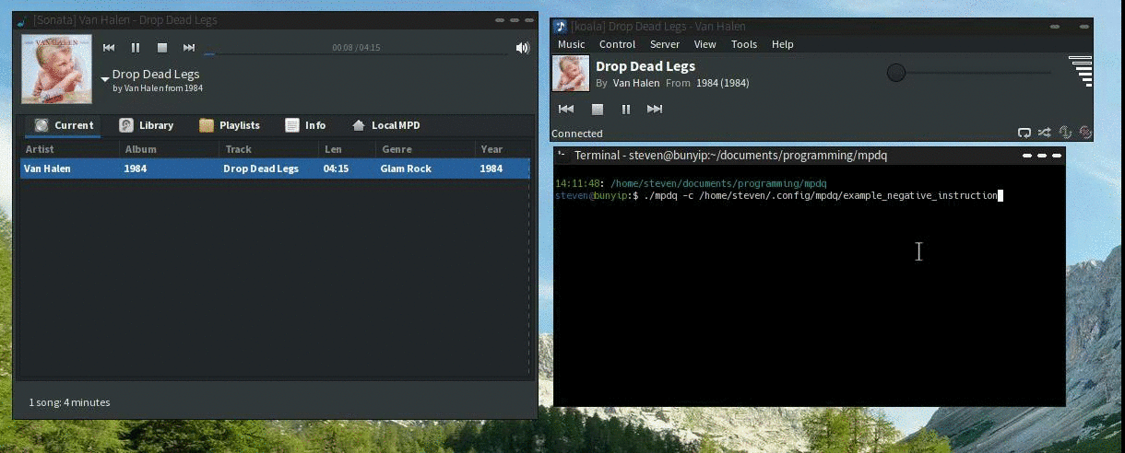Image resolution: width=1125 pixels, height=453 pixels.
Task: Skip to previous track in Sonata
Action: 109,48
